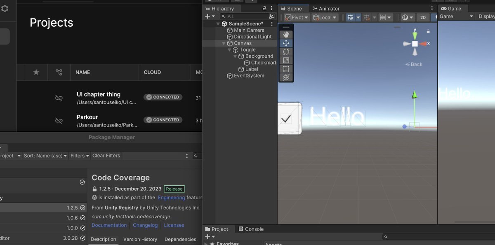The width and height of the screenshot is (495, 245).
Task: Open Unity Hub settings gear
Action: point(5,9)
